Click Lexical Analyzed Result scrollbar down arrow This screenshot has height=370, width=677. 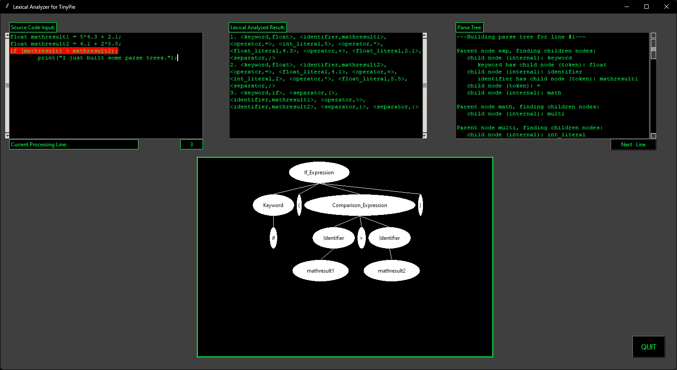coord(425,136)
